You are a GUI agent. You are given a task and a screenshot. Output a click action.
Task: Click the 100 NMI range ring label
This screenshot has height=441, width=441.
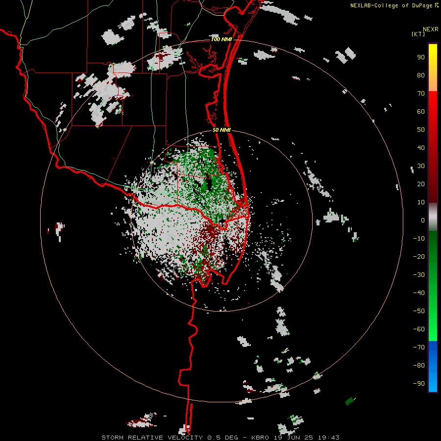(221, 39)
